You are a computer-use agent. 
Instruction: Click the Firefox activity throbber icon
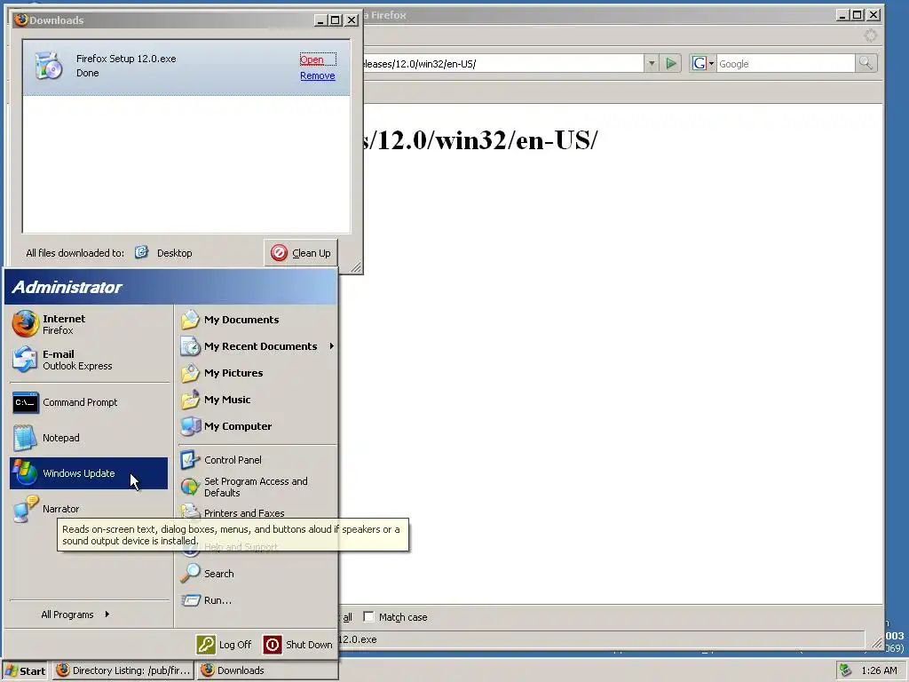(x=870, y=36)
